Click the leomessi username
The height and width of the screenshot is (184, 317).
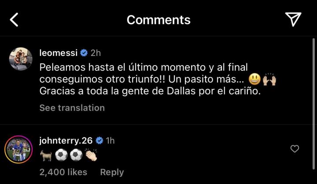[x=58, y=53]
